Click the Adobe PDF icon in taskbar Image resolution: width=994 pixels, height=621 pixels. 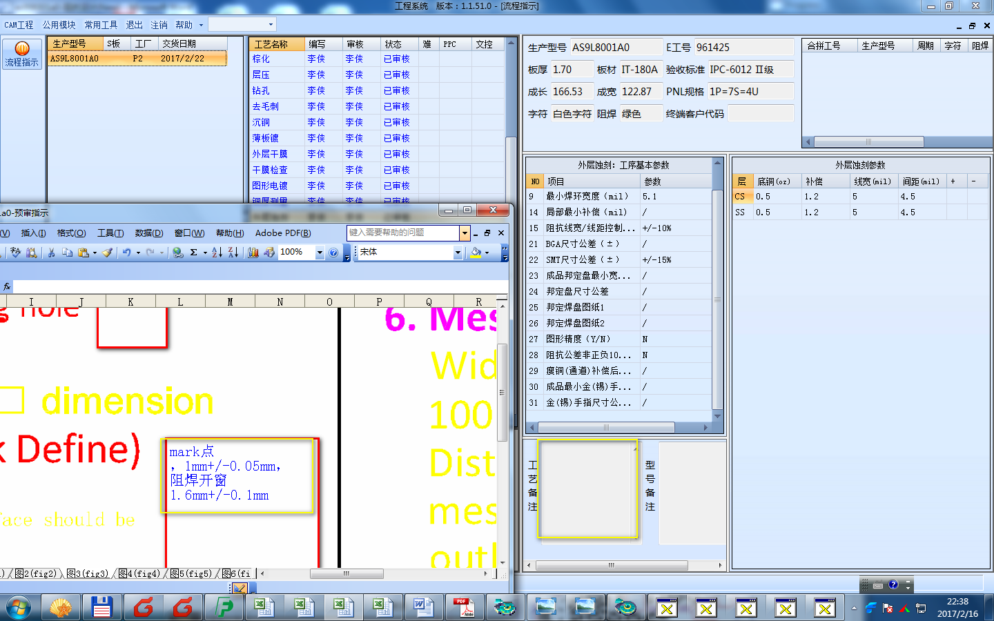[x=463, y=607]
